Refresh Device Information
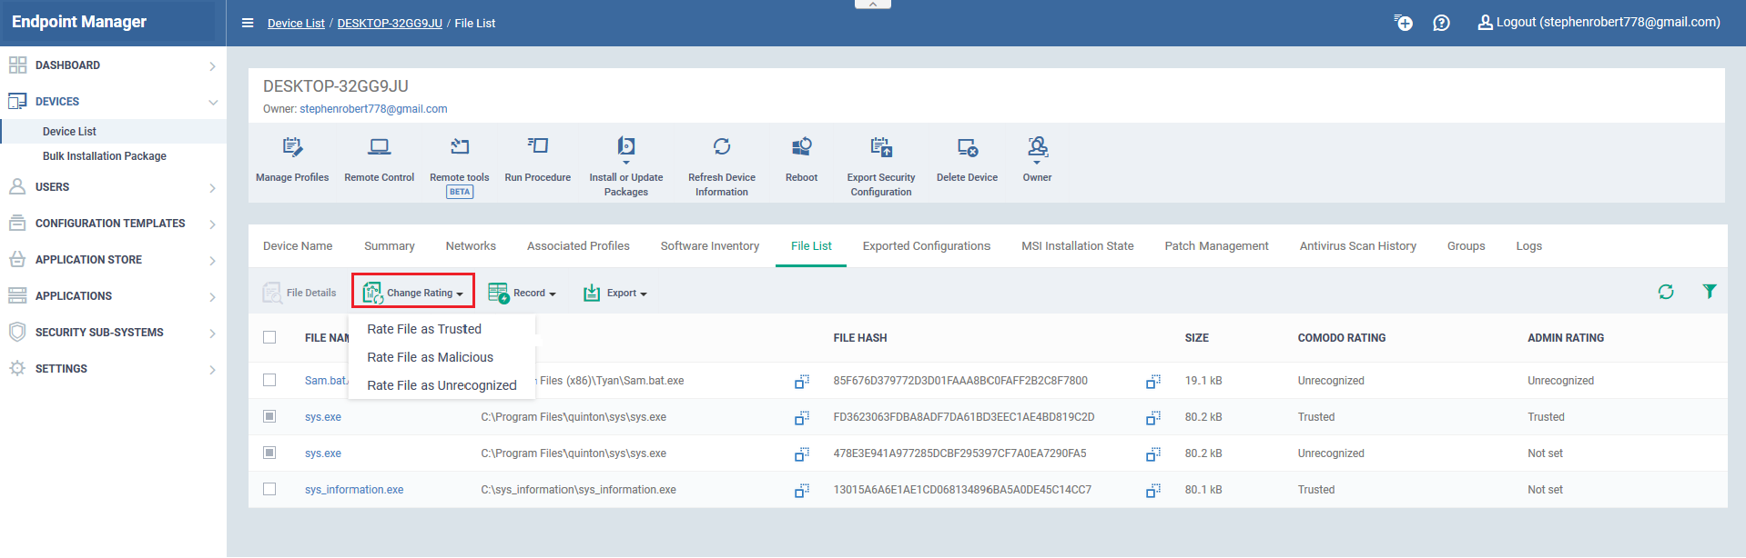1746x558 pixels. [x=722, y=146]
